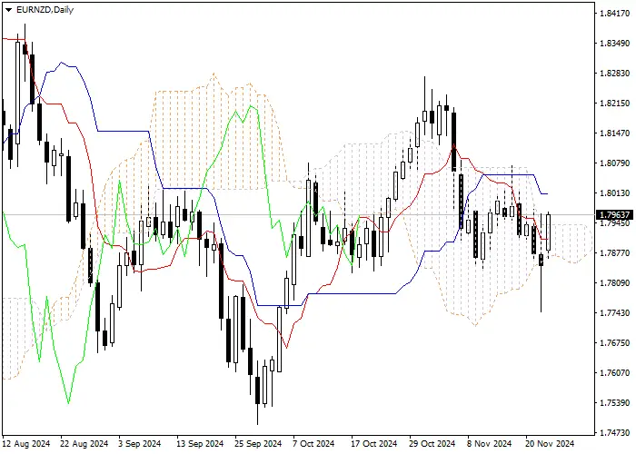Screen dimensions: 636x454
Task: Click the 1.80790 price scale label
Action: click(615, 163)
